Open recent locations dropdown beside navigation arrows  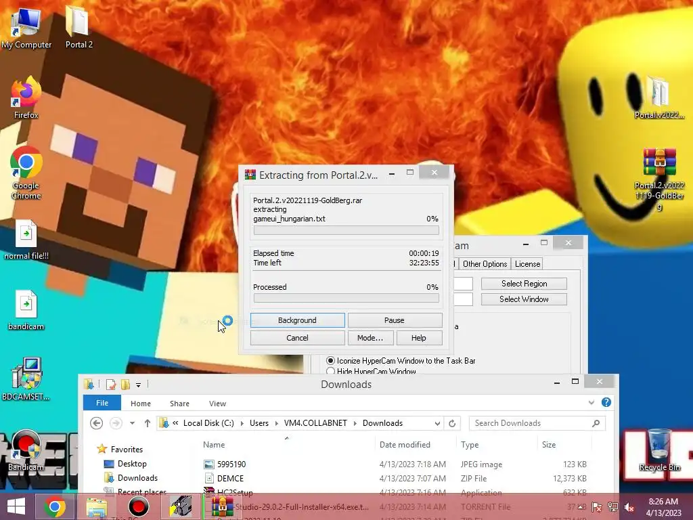pyautogui.click(x=132, y=423)
